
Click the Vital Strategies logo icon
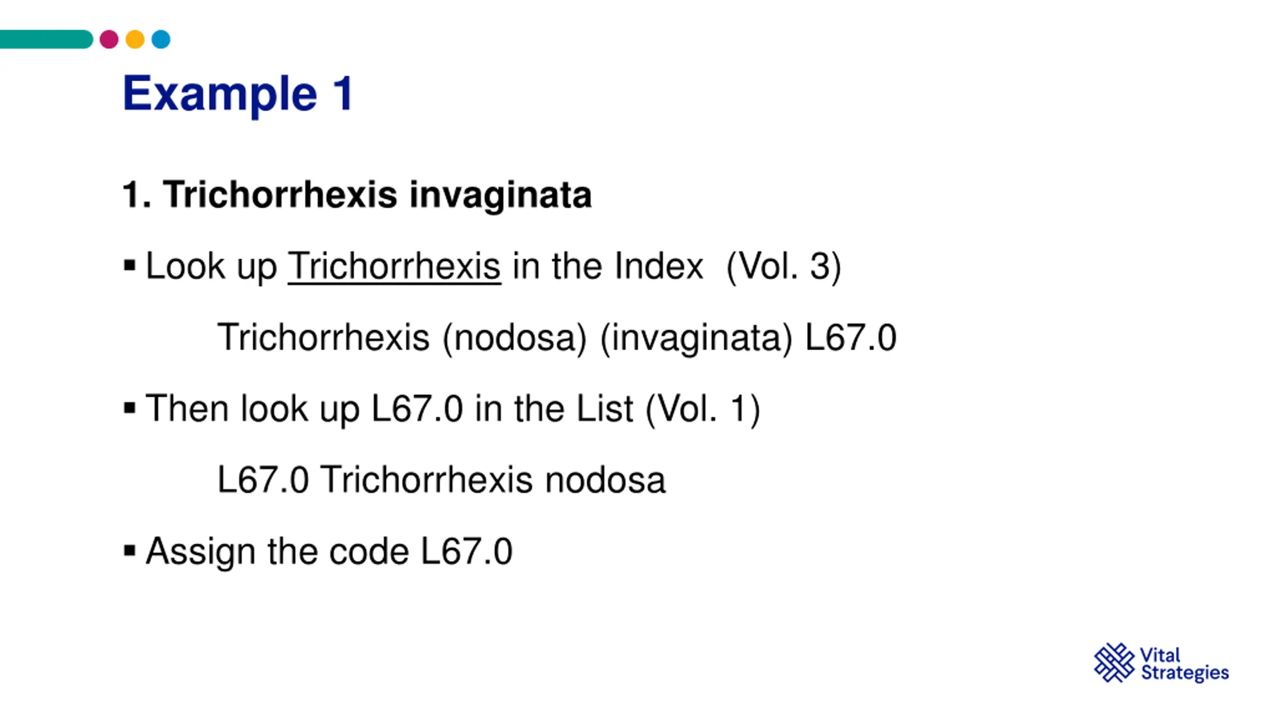tap(1115, 663)
